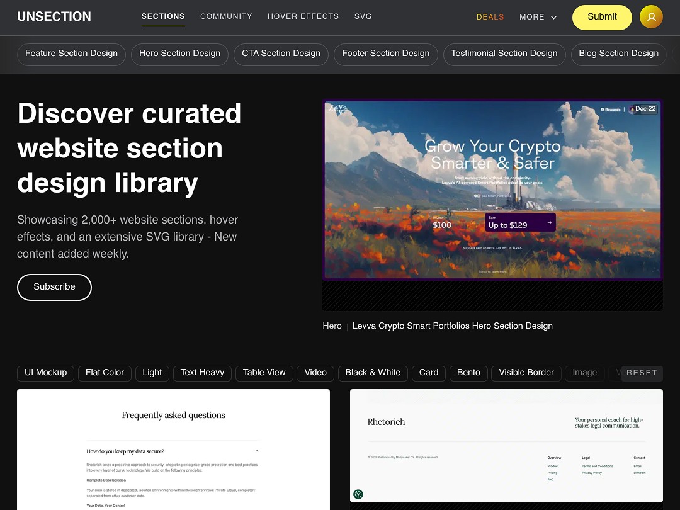The image size is (680, 510).
Task: Open the user account profile icon
Action: [651, 17]
